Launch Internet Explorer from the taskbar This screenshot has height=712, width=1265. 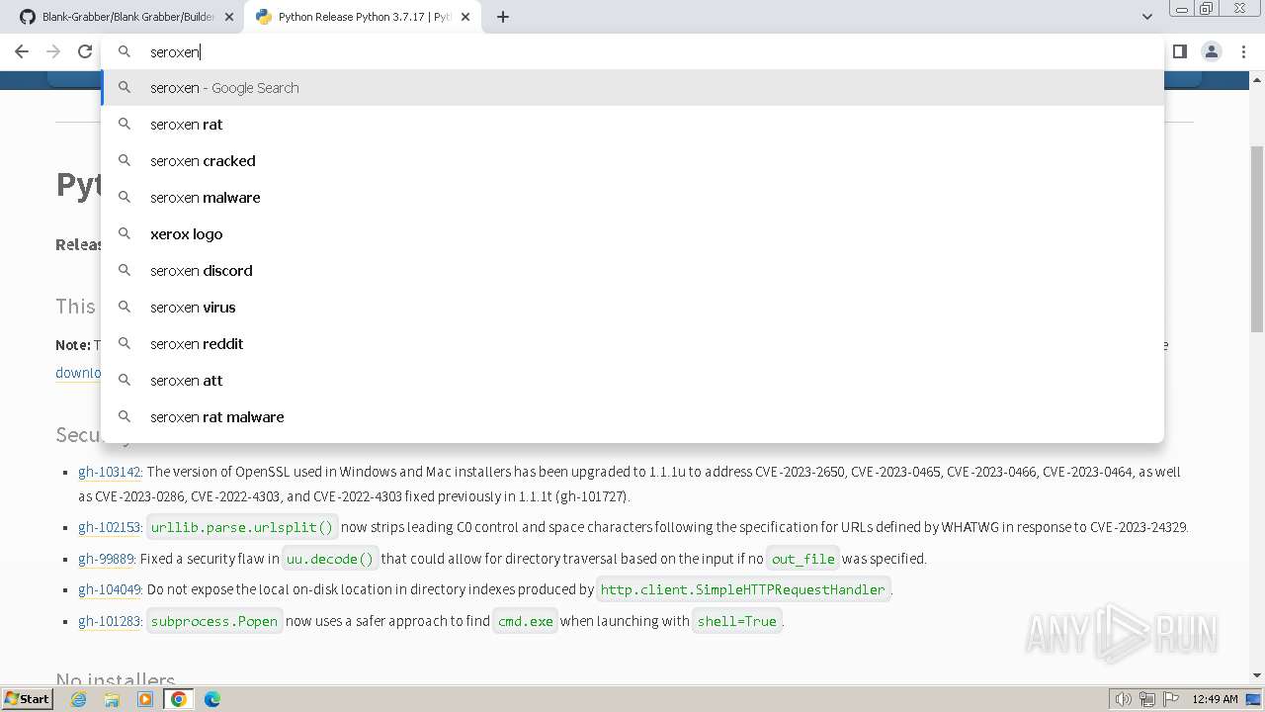[79, 699]
